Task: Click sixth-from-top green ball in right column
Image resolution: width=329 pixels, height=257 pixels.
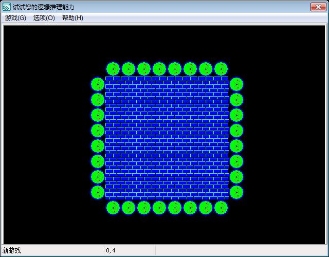Action: click(x=236, y=161)
